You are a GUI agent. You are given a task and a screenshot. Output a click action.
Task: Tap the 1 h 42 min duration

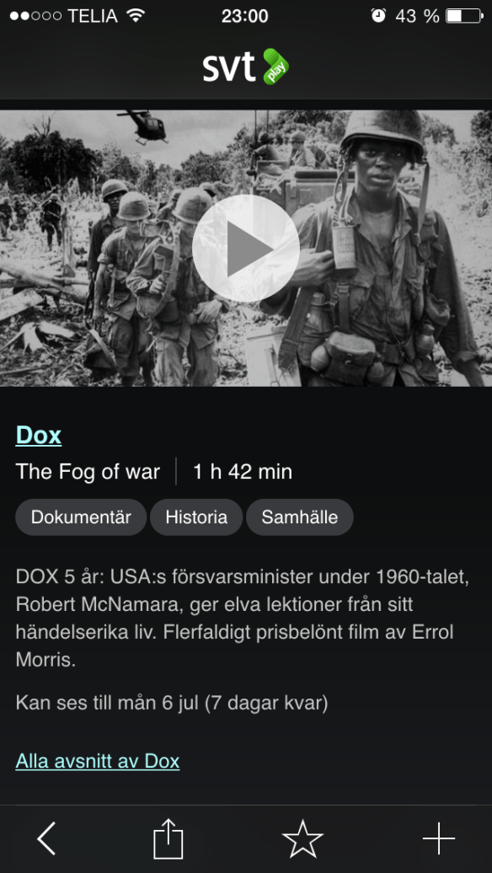tap(242, 472)
